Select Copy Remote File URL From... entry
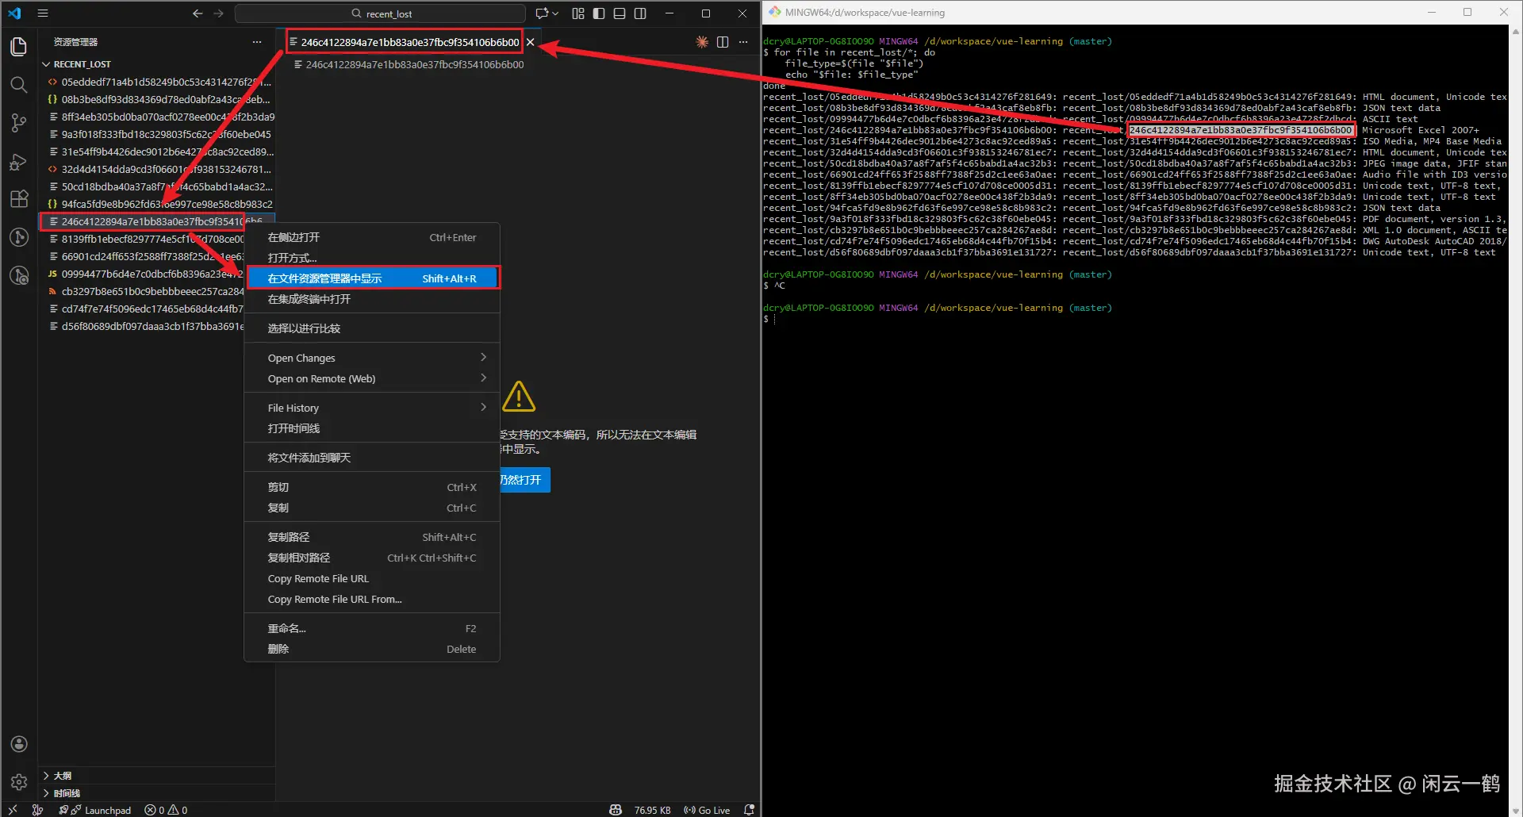1523x817 pixels. coord(372,599)
